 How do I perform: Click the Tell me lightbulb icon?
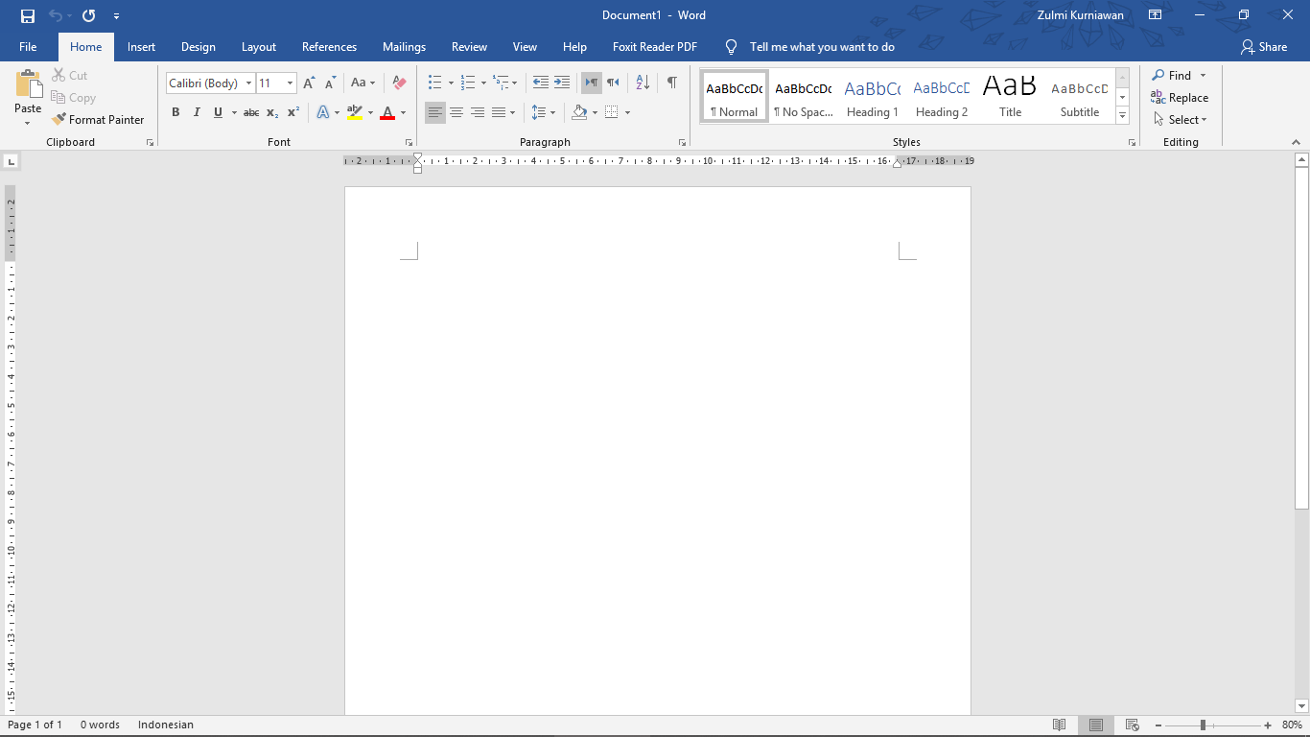click(x=731, y=47)
